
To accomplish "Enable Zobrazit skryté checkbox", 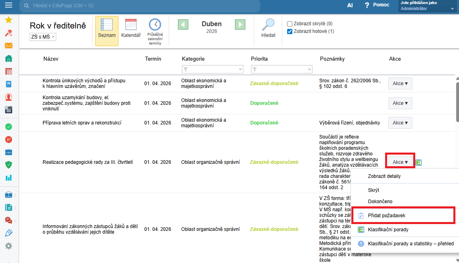I will coord(290,24).
